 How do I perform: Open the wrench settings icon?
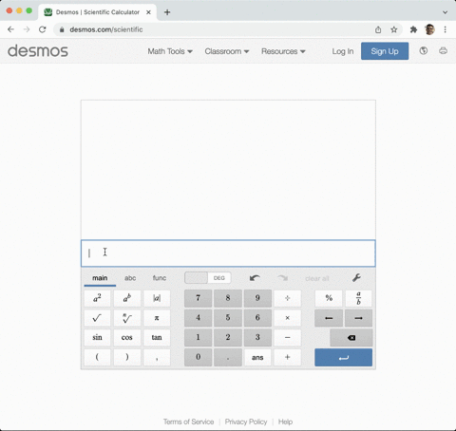tap(356, 278)
